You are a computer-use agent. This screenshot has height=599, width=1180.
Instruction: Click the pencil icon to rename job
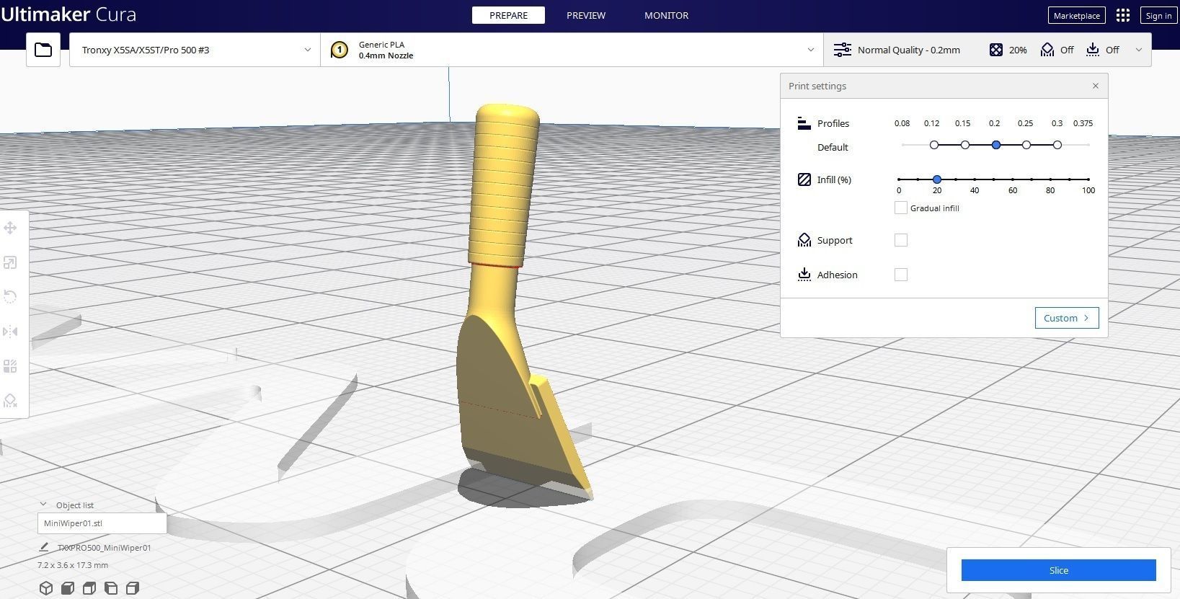click(x=44, y=548)
